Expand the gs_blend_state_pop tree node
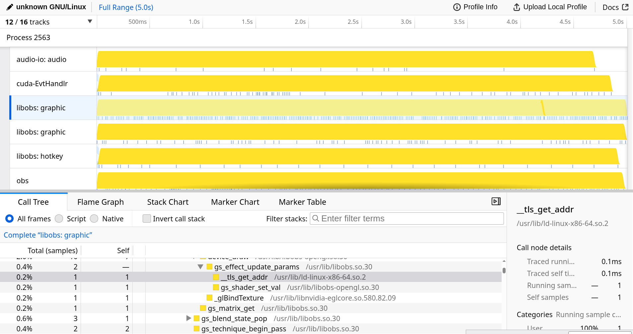 point(189,318)
